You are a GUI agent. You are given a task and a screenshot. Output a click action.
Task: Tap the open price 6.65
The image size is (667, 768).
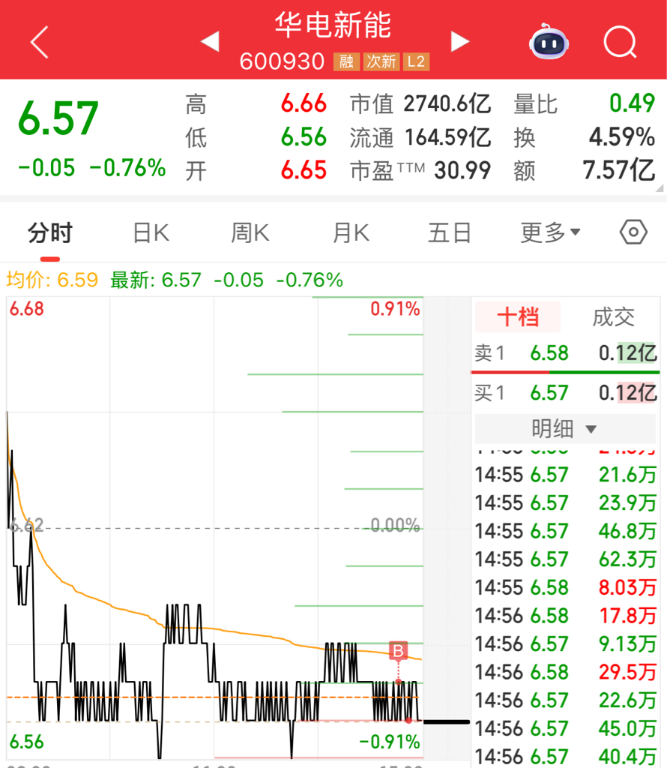[304, 170]
